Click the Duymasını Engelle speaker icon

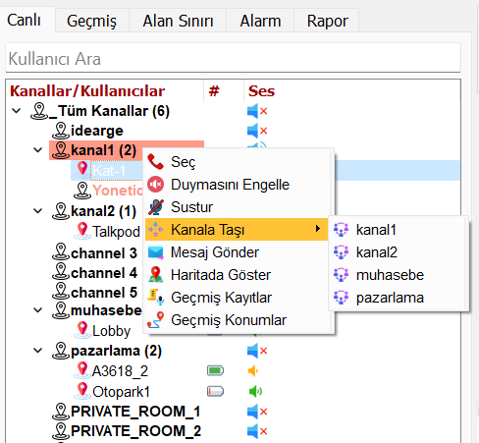155,185
